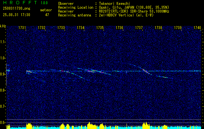Click the Receiving antenna label
This screenshot has width=204, height=129.
pos(75,15)
